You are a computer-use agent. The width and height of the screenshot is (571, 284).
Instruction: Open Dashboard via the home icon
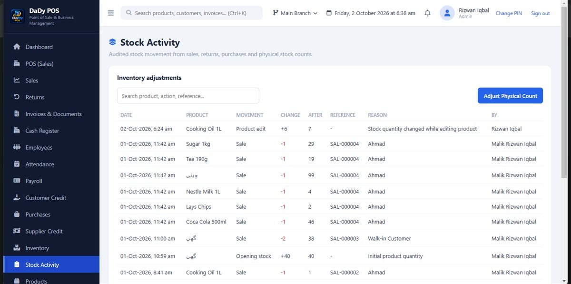17,47
